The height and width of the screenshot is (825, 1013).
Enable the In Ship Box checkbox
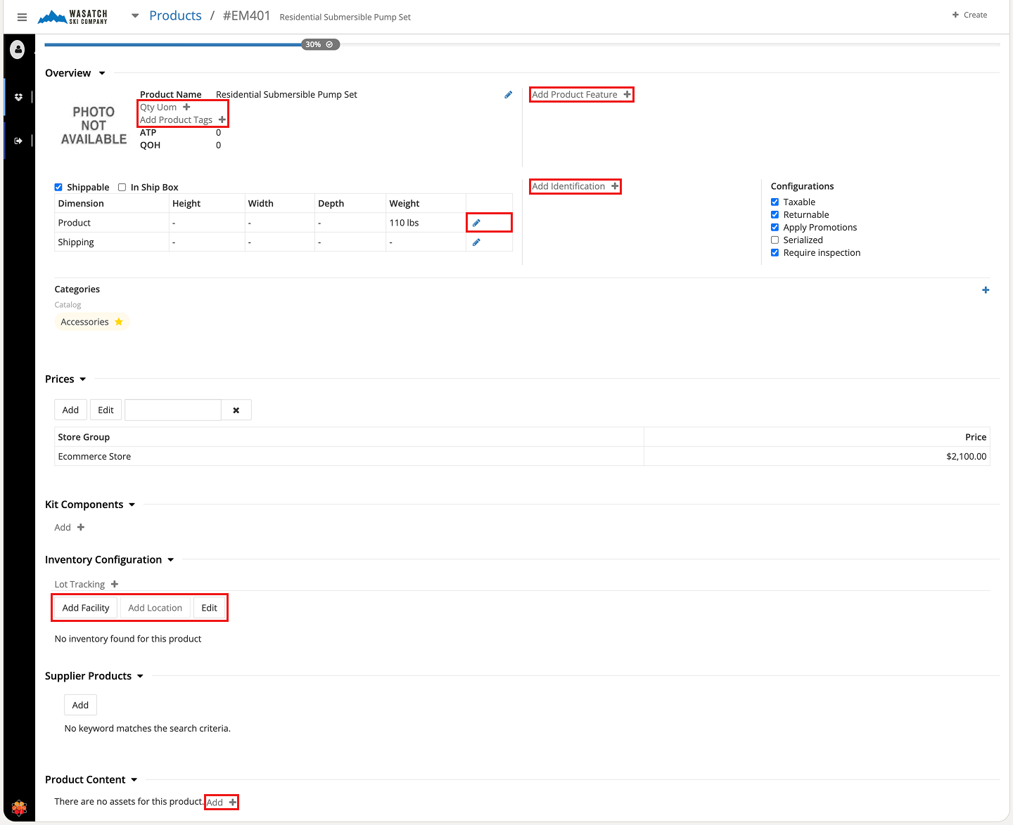(x=122, y=188)
